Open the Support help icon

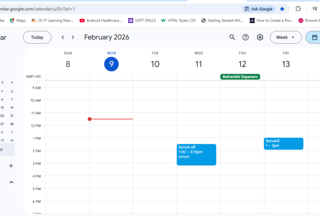click(x=246, y=37)
